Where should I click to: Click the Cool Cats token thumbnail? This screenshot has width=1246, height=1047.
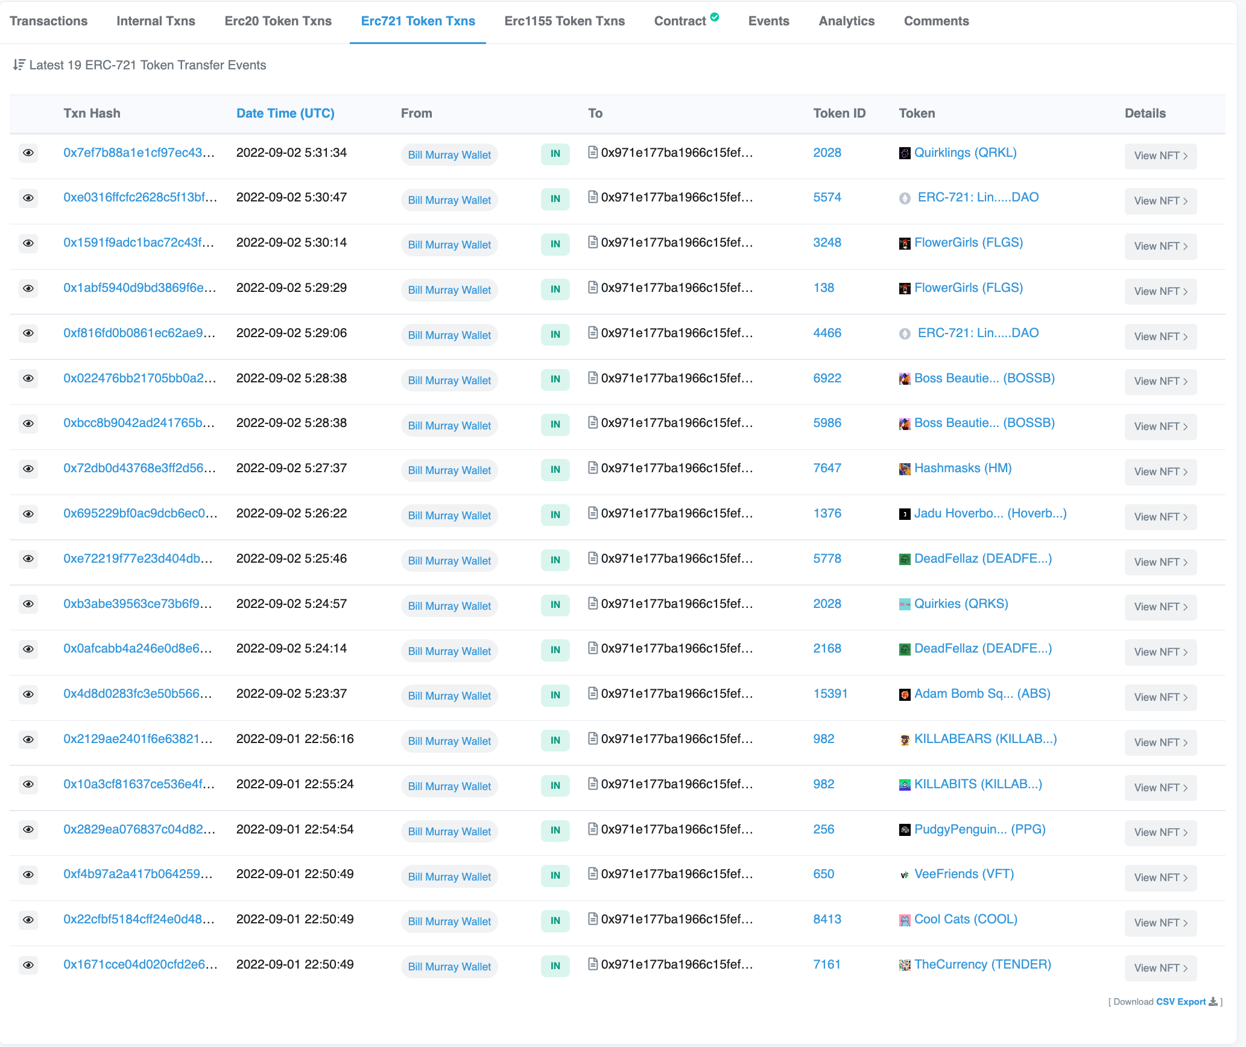[905, 920]
